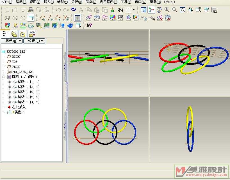Click the Open file folder icon

(15, 10)
